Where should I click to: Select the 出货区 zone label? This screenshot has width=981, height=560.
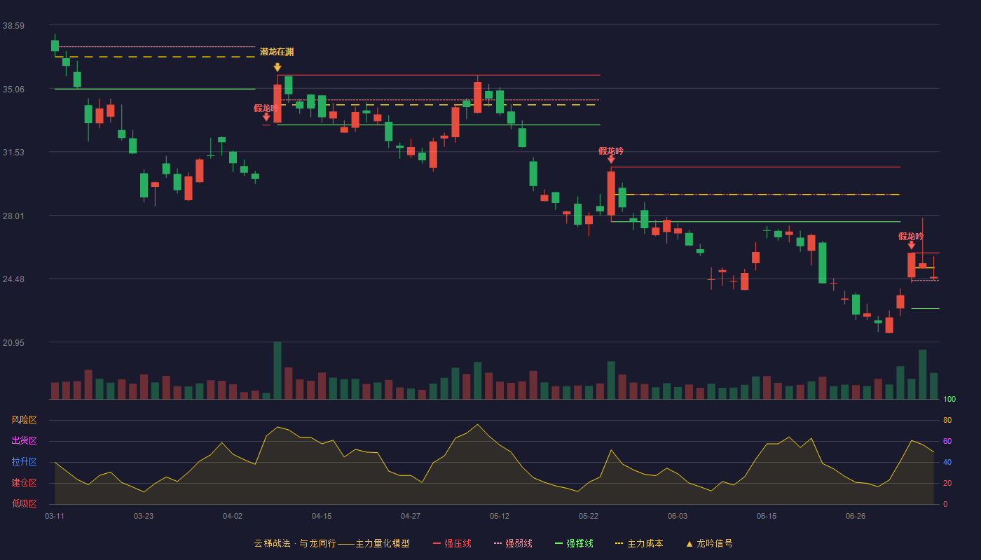(x=24, y=441)
